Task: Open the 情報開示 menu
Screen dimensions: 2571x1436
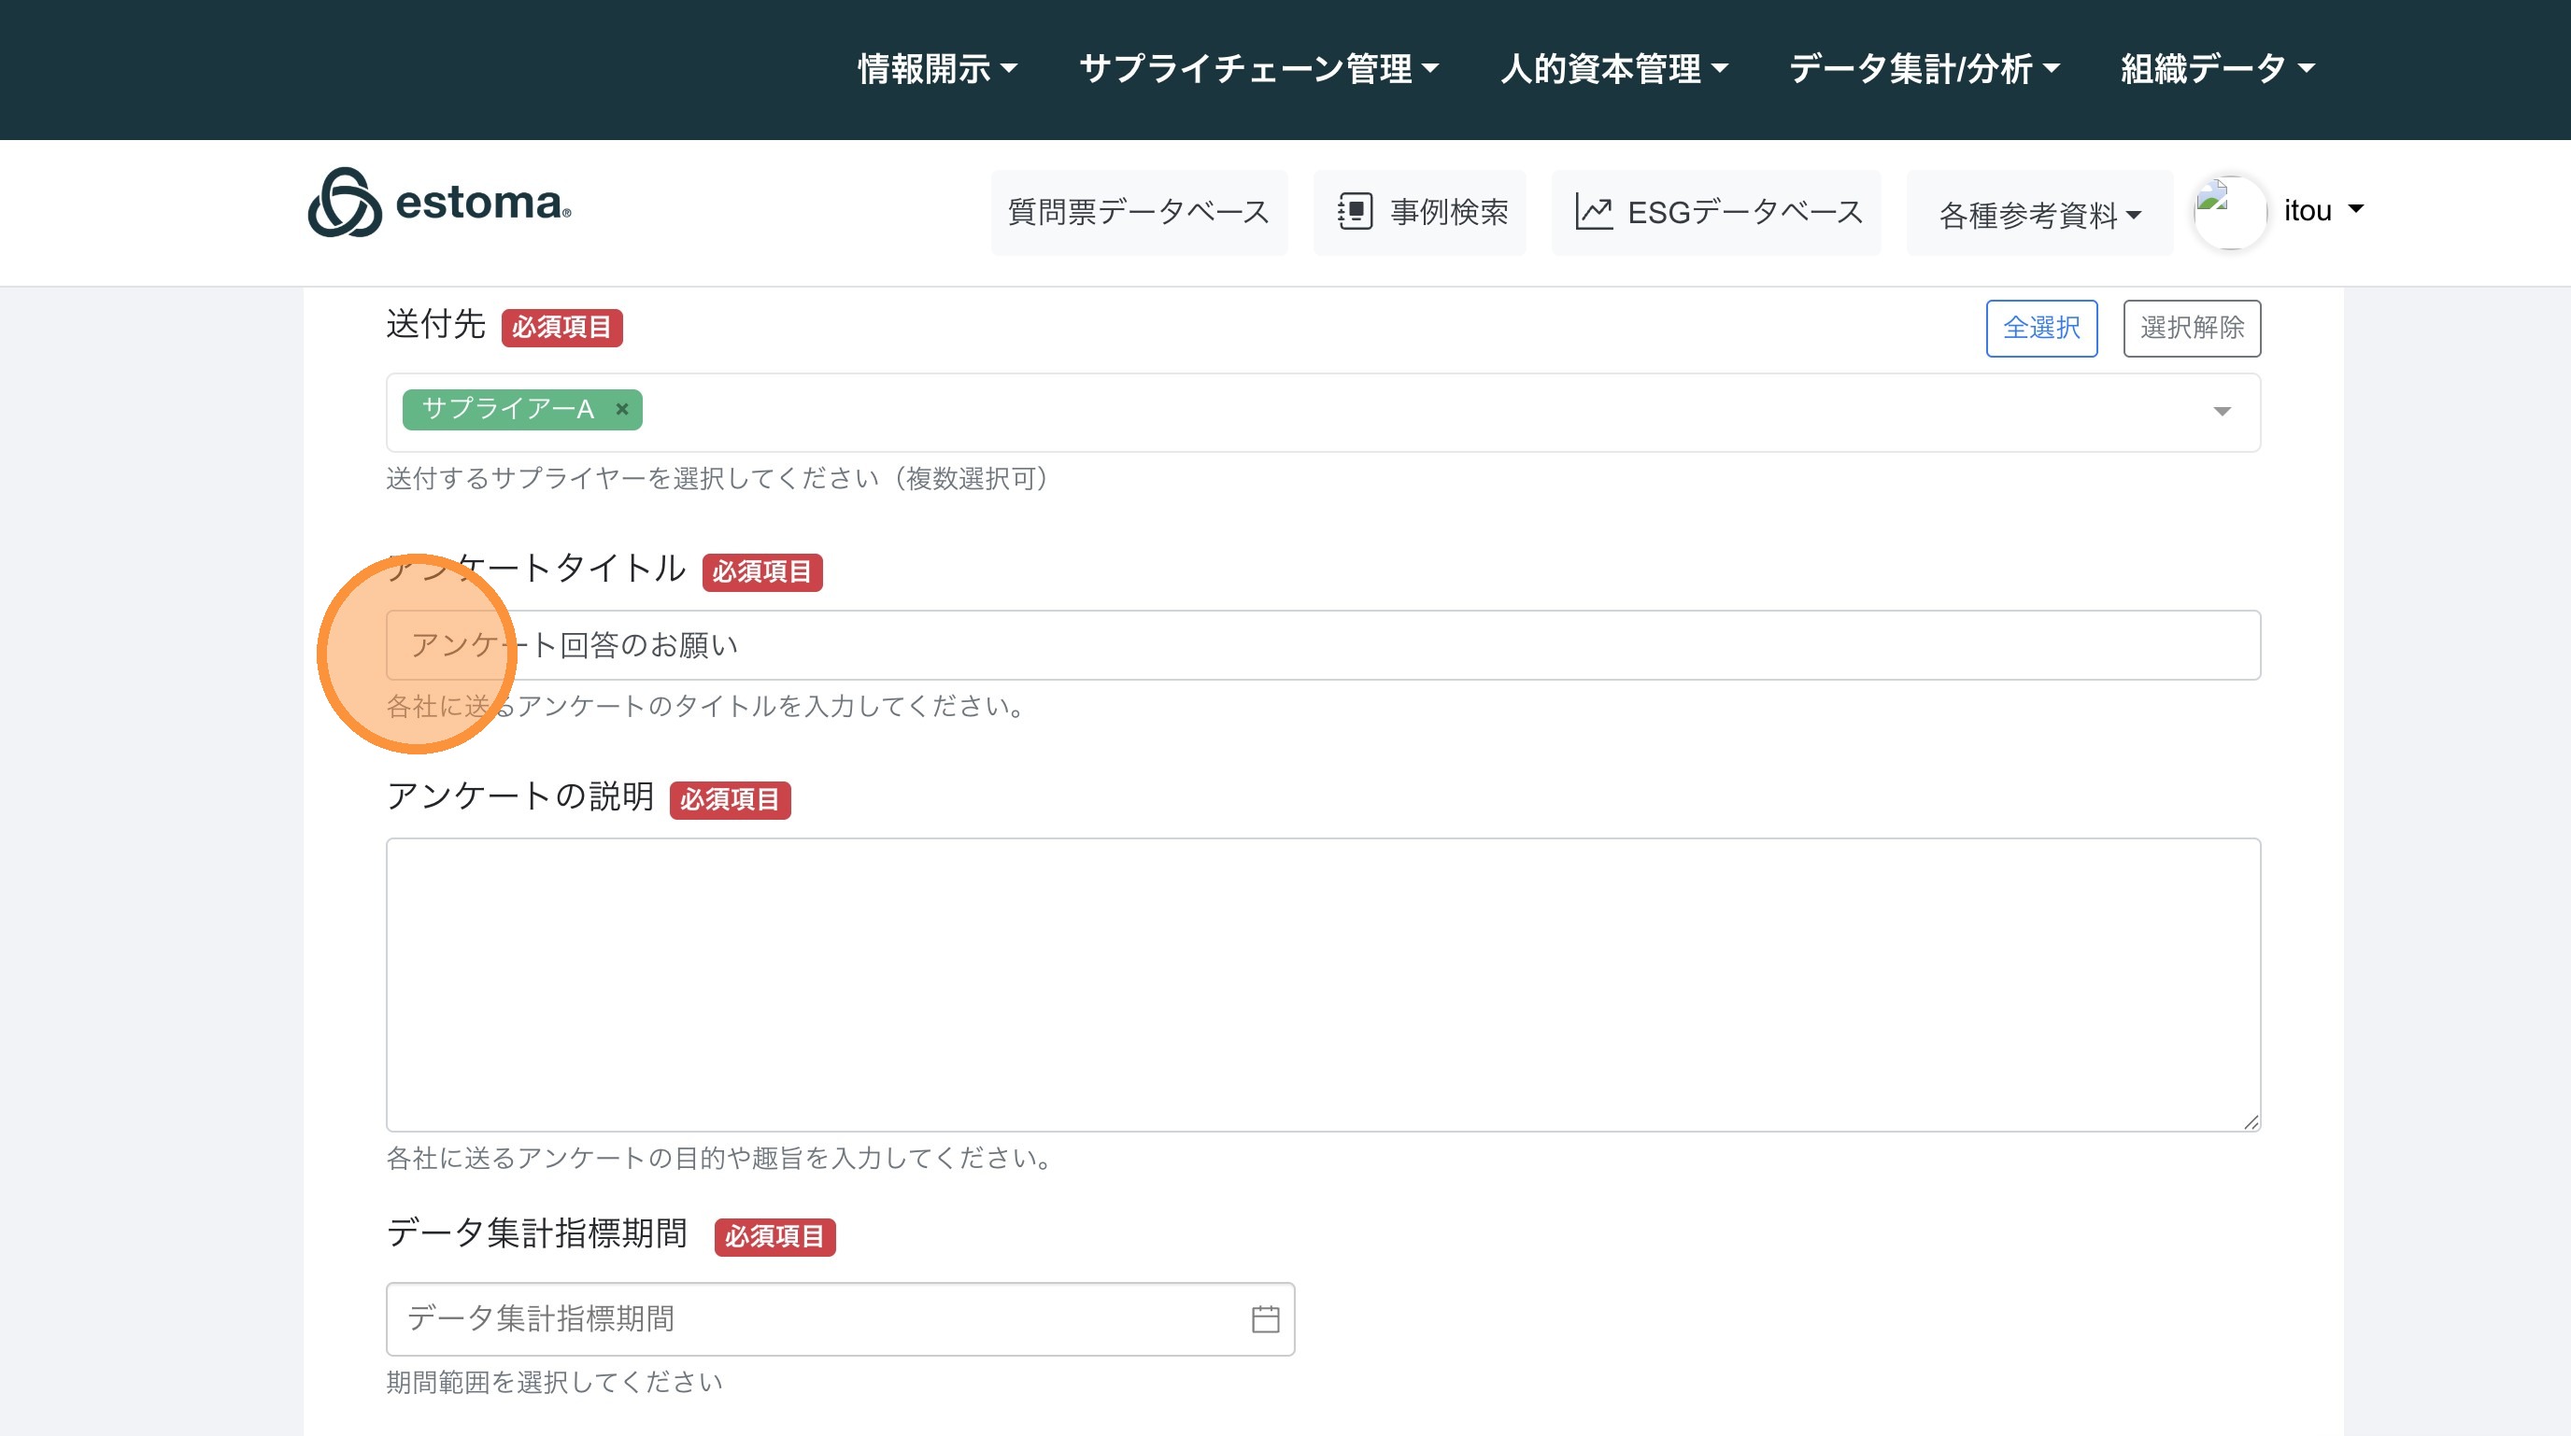Action: [936, 69]
